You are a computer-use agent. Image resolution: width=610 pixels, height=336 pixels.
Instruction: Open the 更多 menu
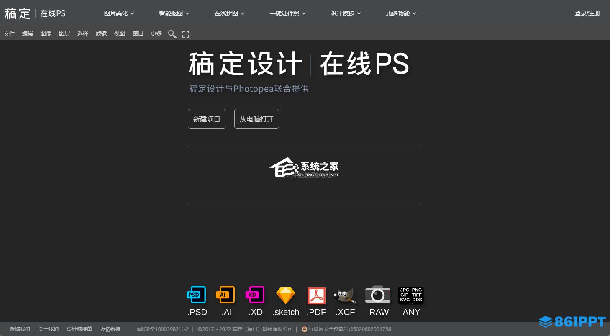point(156,33)
